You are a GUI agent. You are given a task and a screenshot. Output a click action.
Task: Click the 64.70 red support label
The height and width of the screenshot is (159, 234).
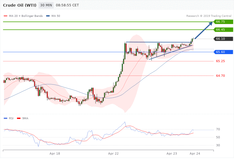pos(221,76)
